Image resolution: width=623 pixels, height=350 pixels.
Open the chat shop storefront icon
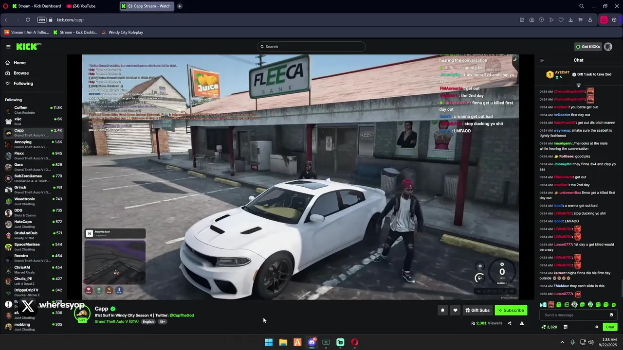565,327
